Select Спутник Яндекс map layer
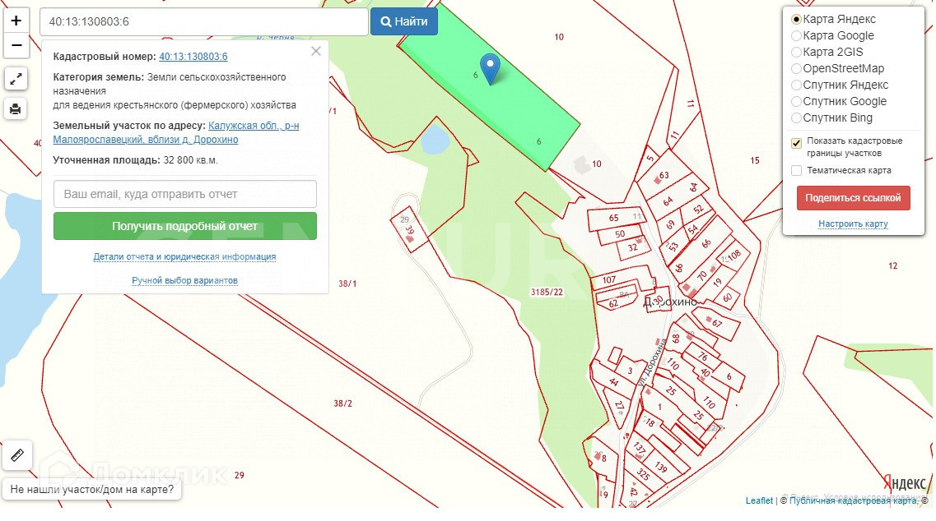Screen dimensions: 936x521 tap(796, 85)
